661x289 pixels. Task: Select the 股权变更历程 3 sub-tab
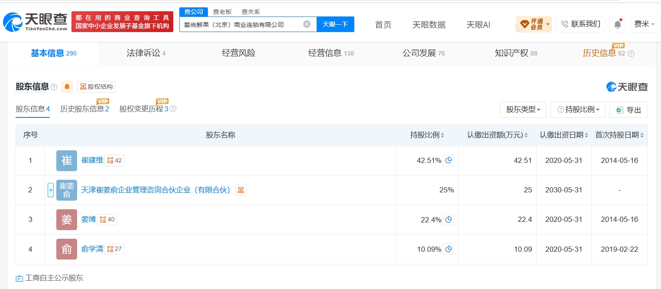[144, 109]
